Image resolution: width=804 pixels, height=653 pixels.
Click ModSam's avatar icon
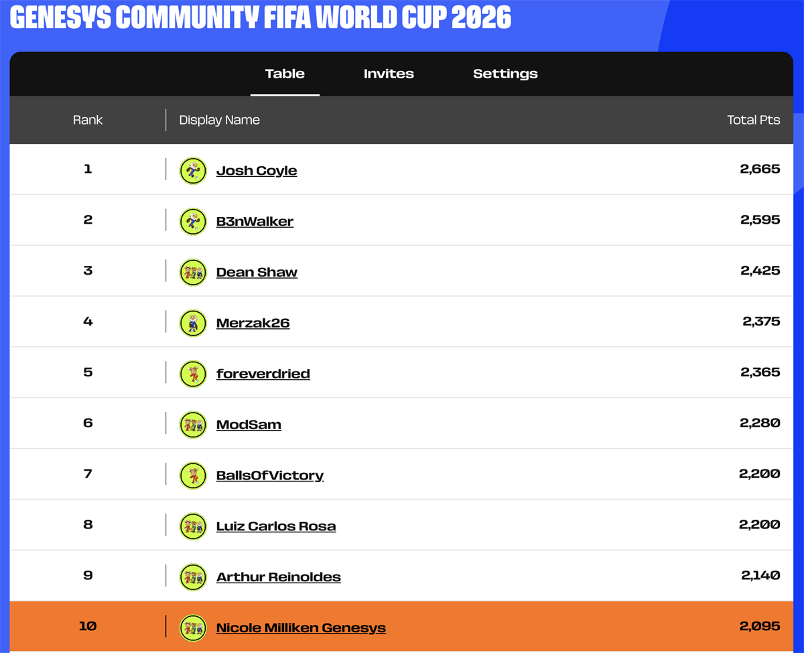tap(193, 425)
